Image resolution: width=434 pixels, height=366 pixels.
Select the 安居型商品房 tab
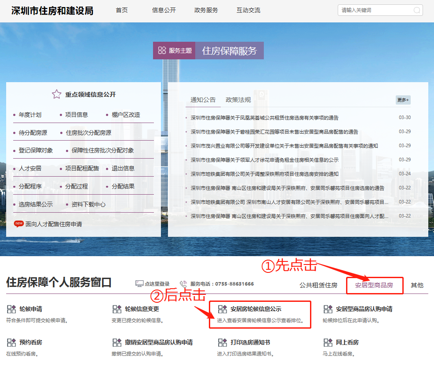tap(374, 285)
